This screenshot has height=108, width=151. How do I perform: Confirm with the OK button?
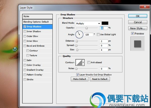pos(138,16)
